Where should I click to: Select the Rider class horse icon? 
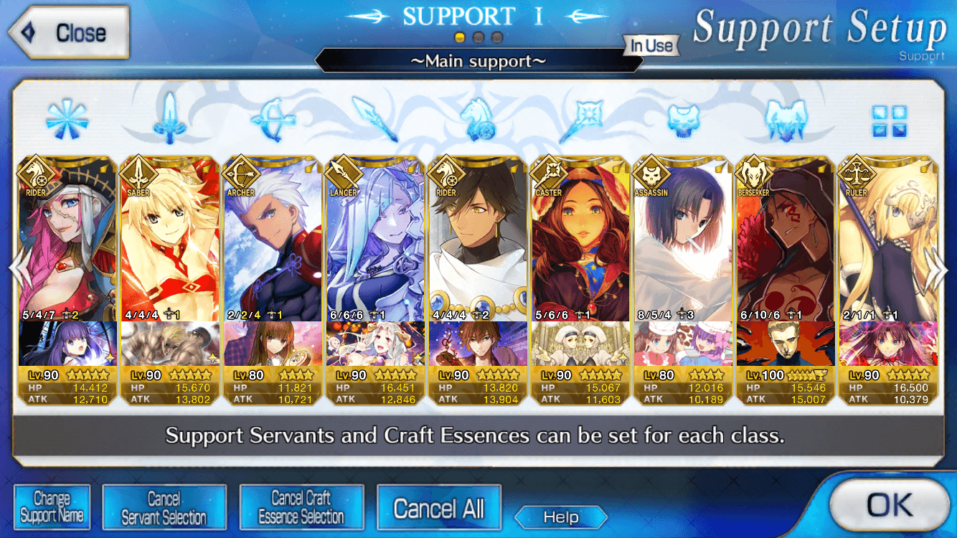point(477,119)
